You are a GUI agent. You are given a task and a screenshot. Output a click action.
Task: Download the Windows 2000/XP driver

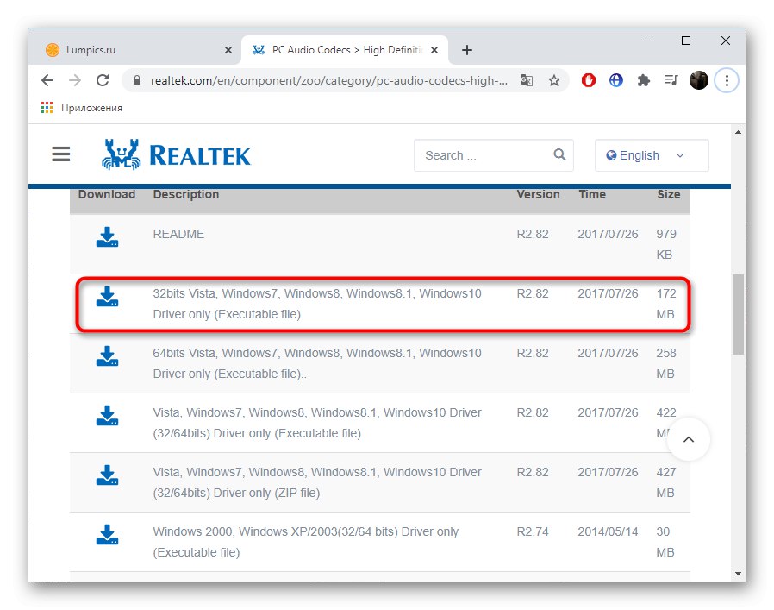[x=107, y=535]
